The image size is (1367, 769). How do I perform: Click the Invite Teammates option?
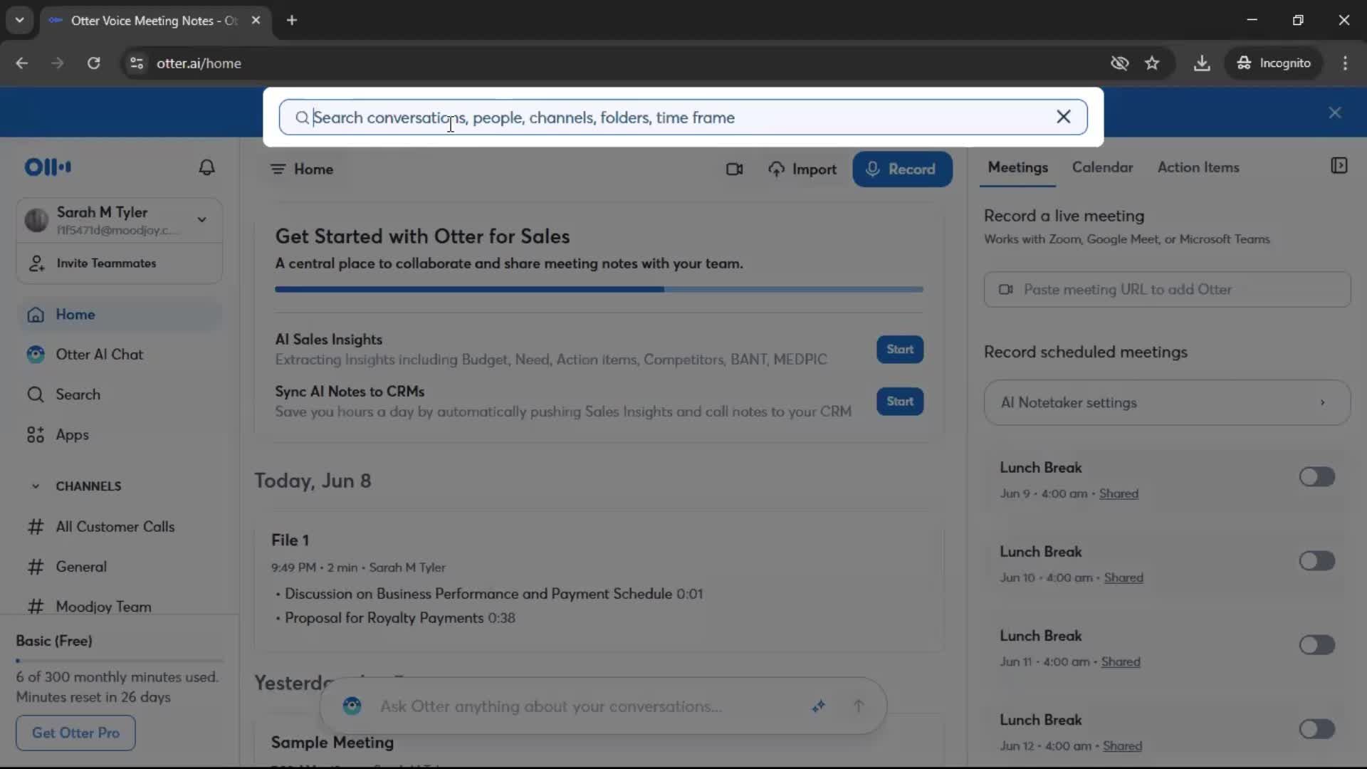pos(120,263)
